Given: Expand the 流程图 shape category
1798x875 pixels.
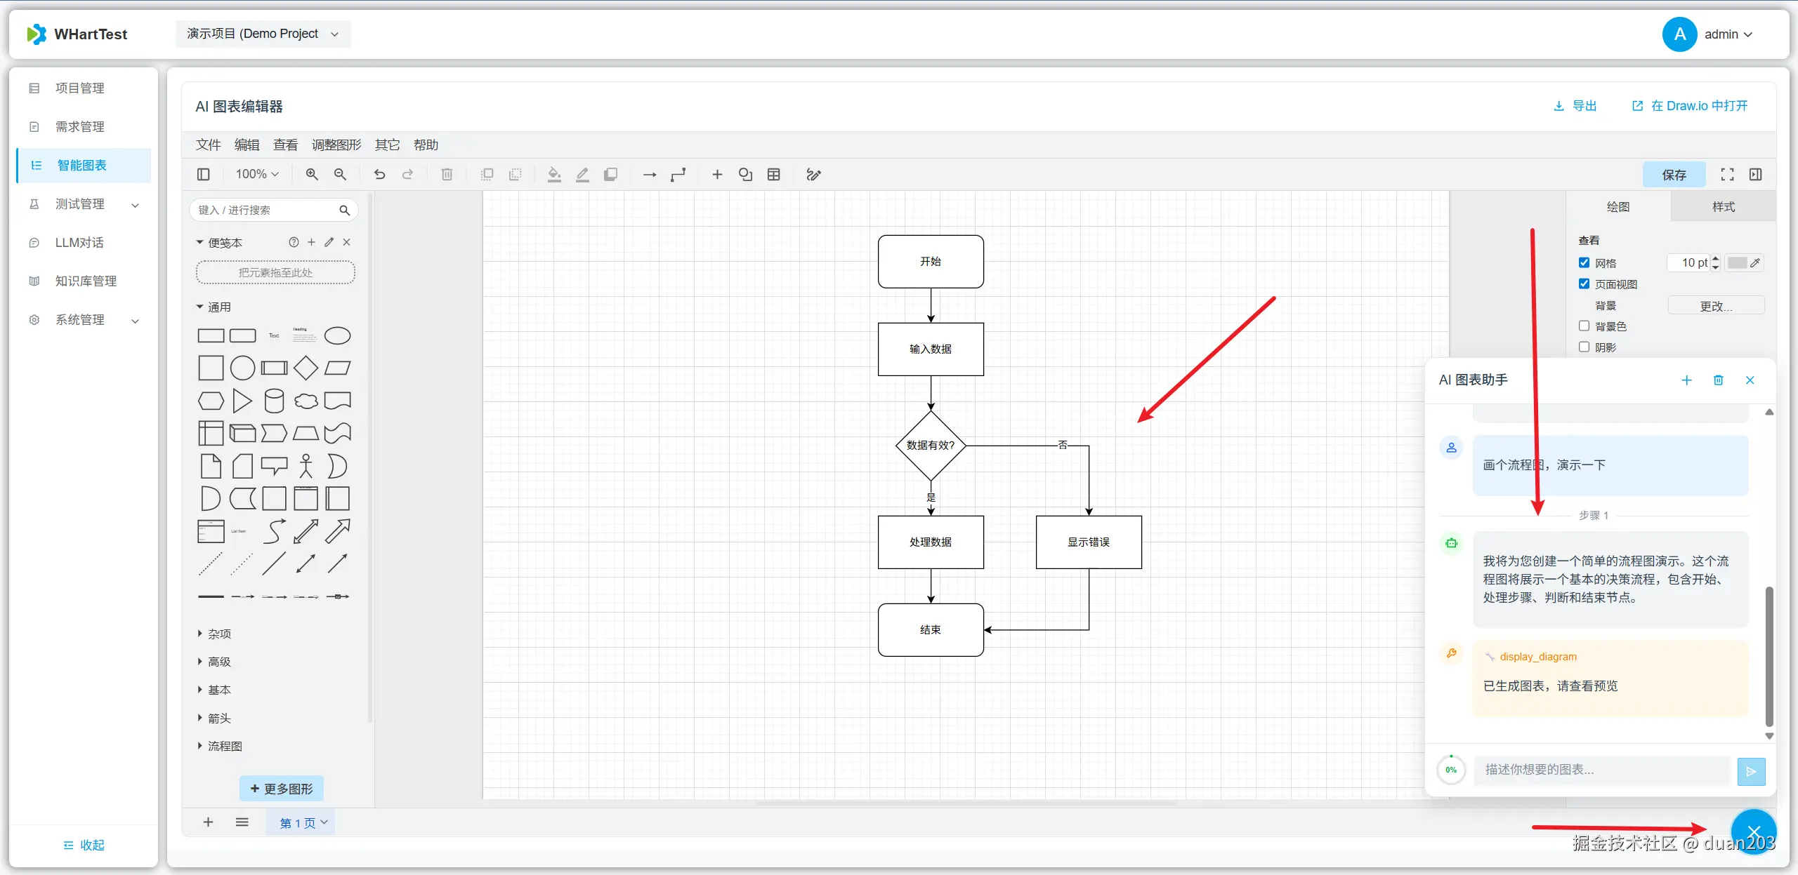Looking at the screenshot, I should tap(224, 746).
